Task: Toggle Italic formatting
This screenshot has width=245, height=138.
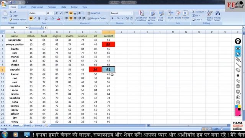Action: click(x=35, y=18)
